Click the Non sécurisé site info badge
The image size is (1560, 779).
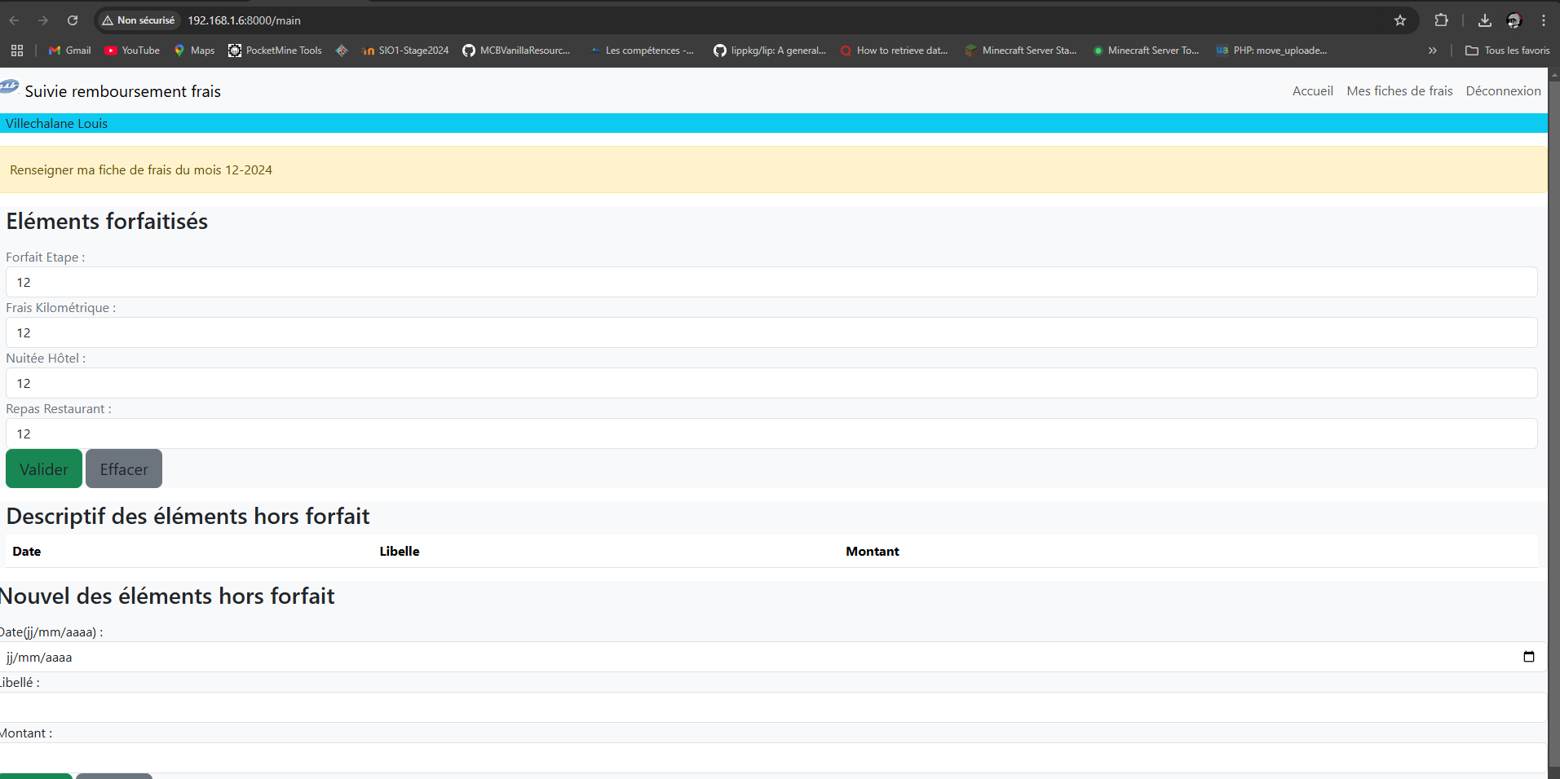click(x=139, y=20)
